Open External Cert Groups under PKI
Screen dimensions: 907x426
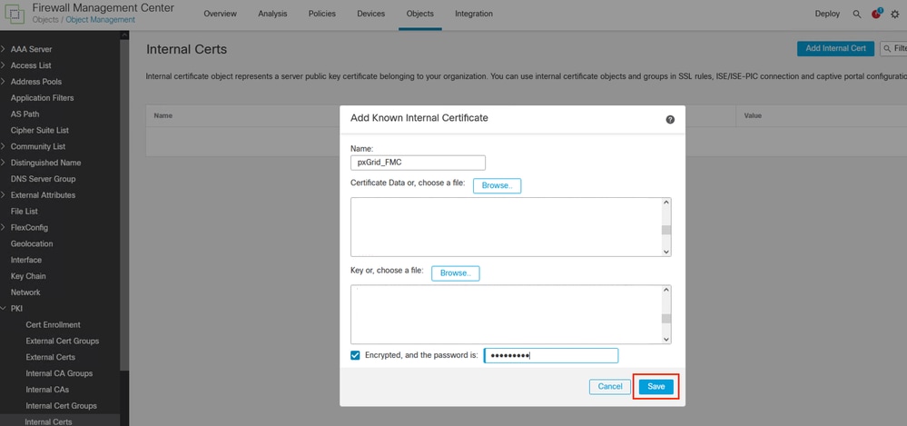[63, 341]
